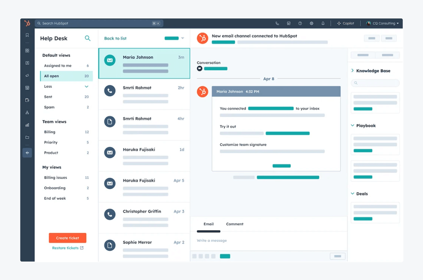
Task: Search the Knowledge Base field
Action: click(375, 83)
